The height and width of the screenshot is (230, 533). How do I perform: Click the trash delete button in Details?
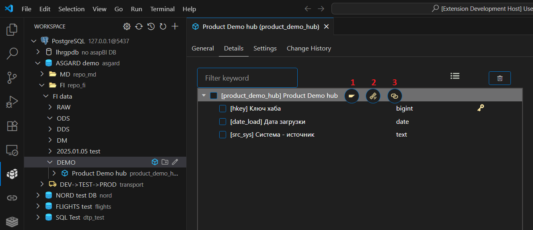click(500, 78)
